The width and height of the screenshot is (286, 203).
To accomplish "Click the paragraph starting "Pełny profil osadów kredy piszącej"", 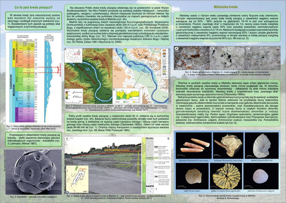I will pyautogui.click(x=118, y=123).
